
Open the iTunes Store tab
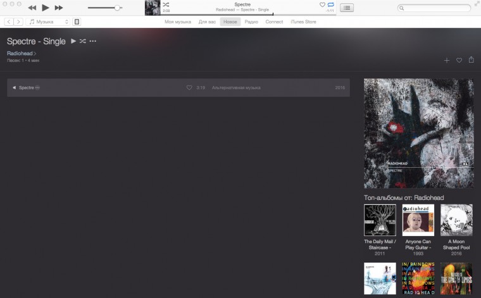[303, 22]
